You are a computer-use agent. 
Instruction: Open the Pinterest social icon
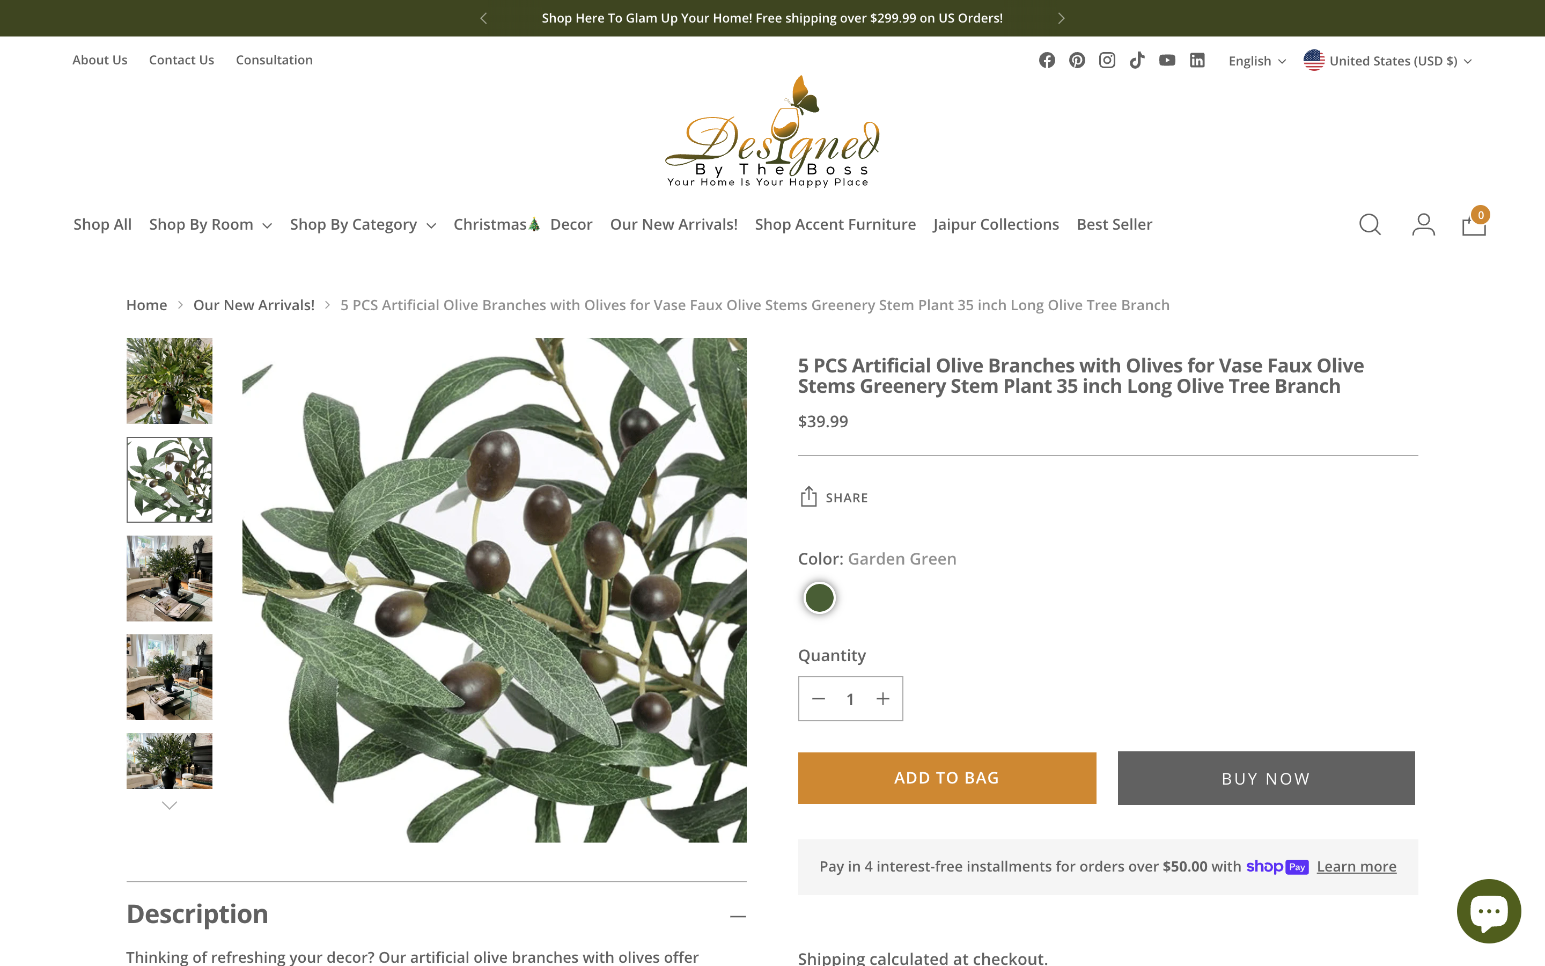pyautogui.click(x=1077, y=60)
